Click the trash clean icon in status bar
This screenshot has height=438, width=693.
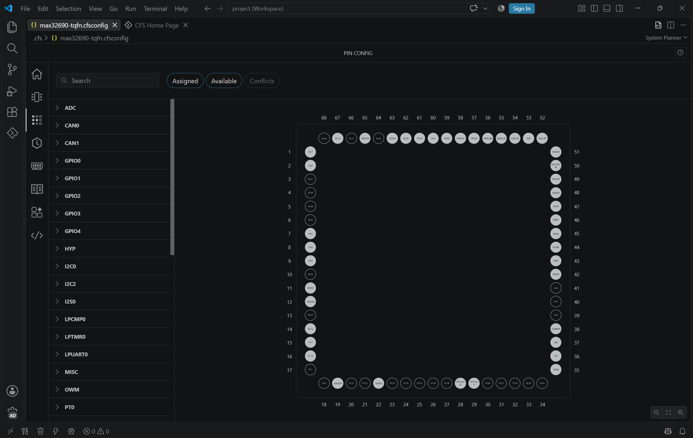pyautogui.click(x=40, y=431)
